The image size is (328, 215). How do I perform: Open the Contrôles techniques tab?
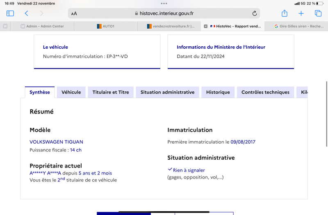coord(265,92)
